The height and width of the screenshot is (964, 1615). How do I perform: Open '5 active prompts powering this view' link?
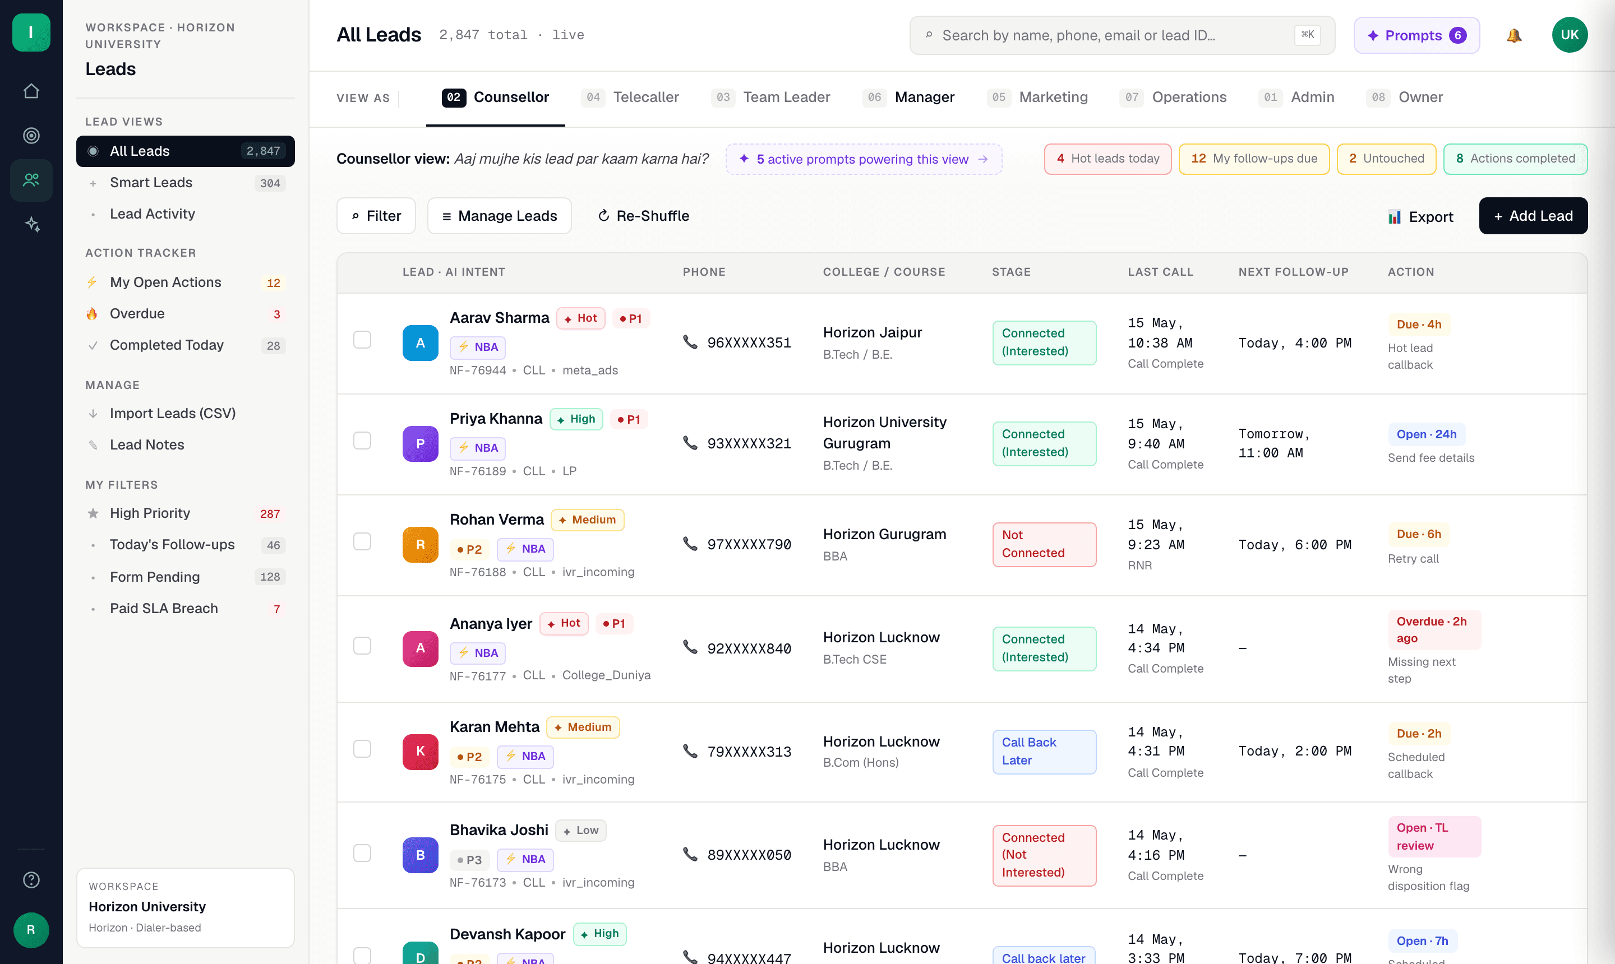pyautogui.click(x=864, y=159)
